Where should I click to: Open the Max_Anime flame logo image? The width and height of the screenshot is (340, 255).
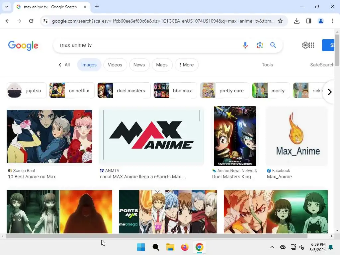[x=297, y=136]
